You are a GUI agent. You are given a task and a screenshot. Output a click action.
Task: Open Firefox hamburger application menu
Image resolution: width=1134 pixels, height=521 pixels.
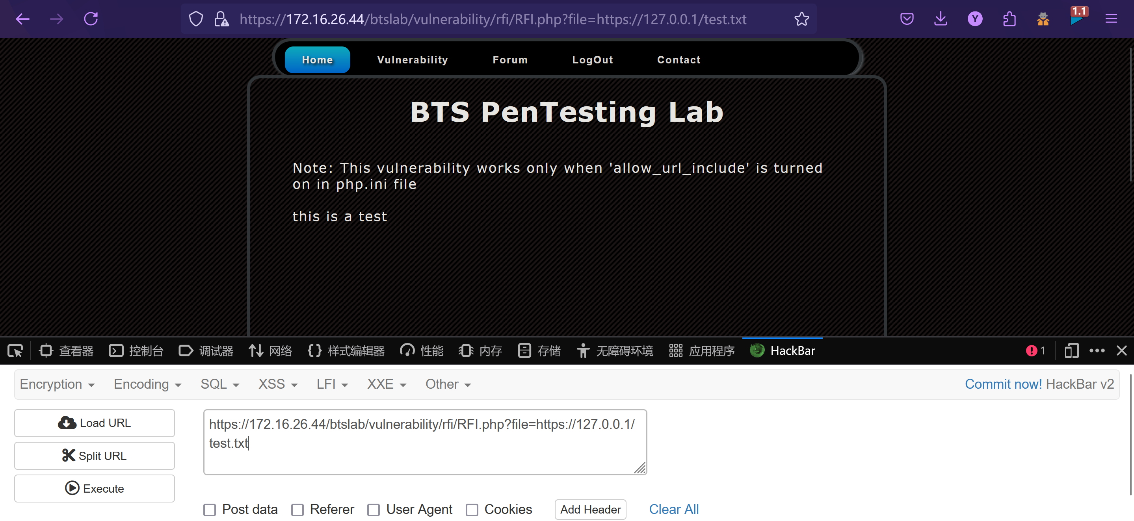click(x=1111, y=19)
